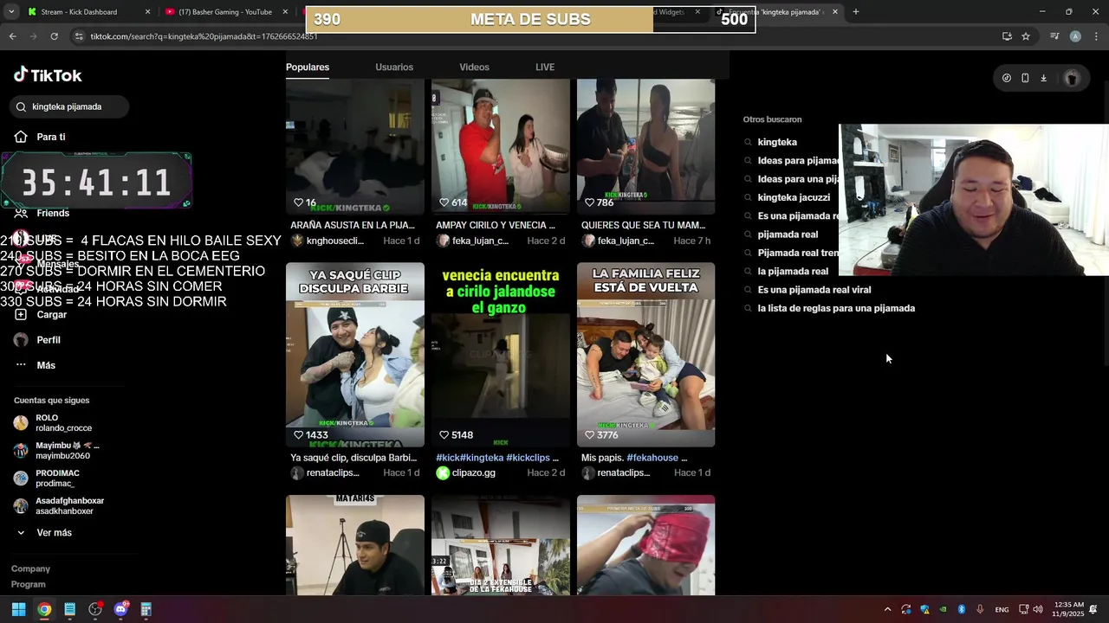
Task: Open LA FAMILIA FELIZ ESTÁ DE VUELTA video
Action: click(646, 355)
